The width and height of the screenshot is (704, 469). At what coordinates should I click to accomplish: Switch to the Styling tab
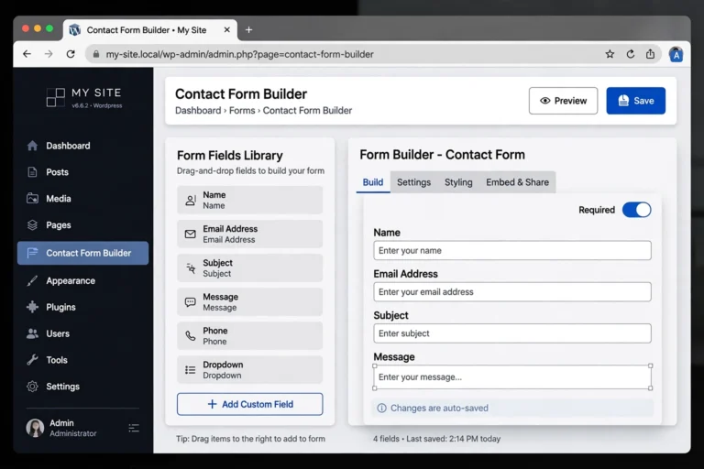coord(458,182)
